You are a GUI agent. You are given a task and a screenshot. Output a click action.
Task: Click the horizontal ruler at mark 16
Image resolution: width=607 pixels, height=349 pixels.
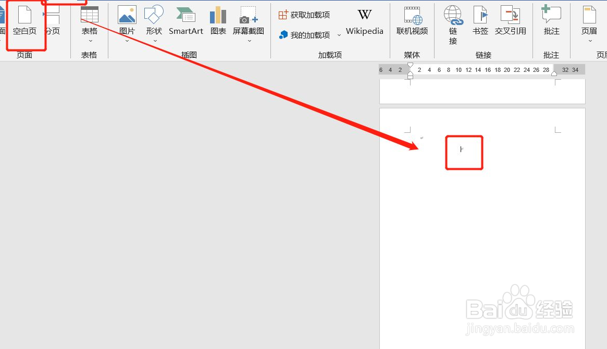click(488, 70)
